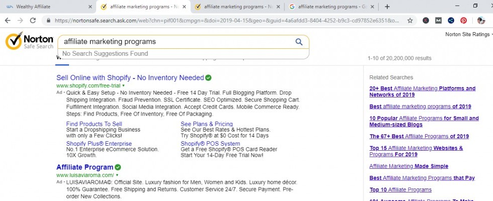Click green safe checkmark beside Affiliate Program

118,167
